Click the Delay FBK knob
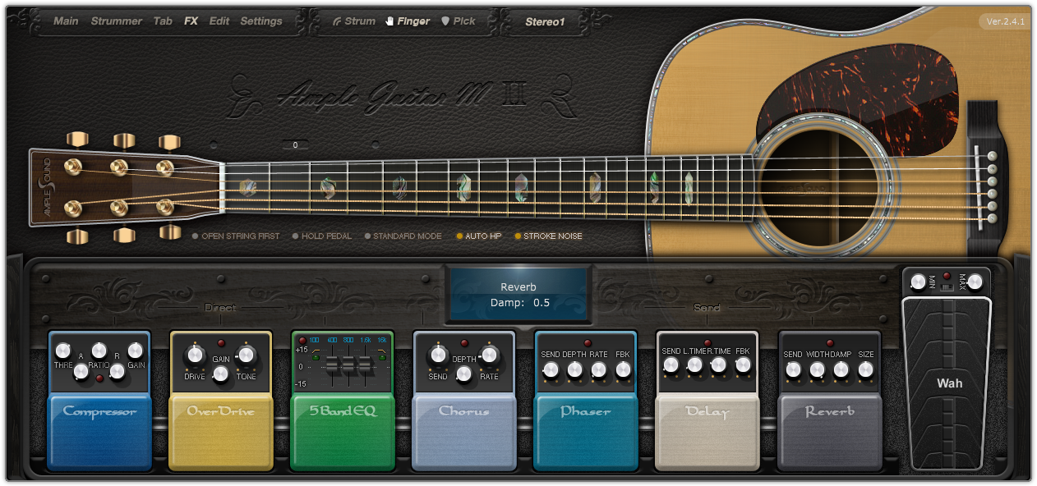Viewport: 1037px width, 486px height. [x=743, y=367]
